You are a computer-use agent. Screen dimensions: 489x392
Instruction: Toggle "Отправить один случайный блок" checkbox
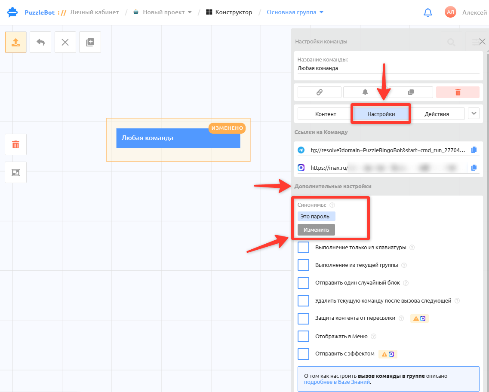303,283
